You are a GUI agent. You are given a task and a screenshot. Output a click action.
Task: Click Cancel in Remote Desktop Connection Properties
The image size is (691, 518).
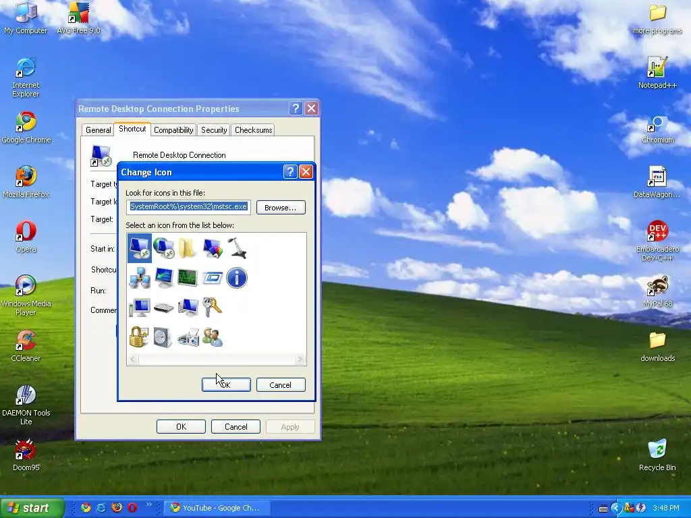[x=236, y=426]
